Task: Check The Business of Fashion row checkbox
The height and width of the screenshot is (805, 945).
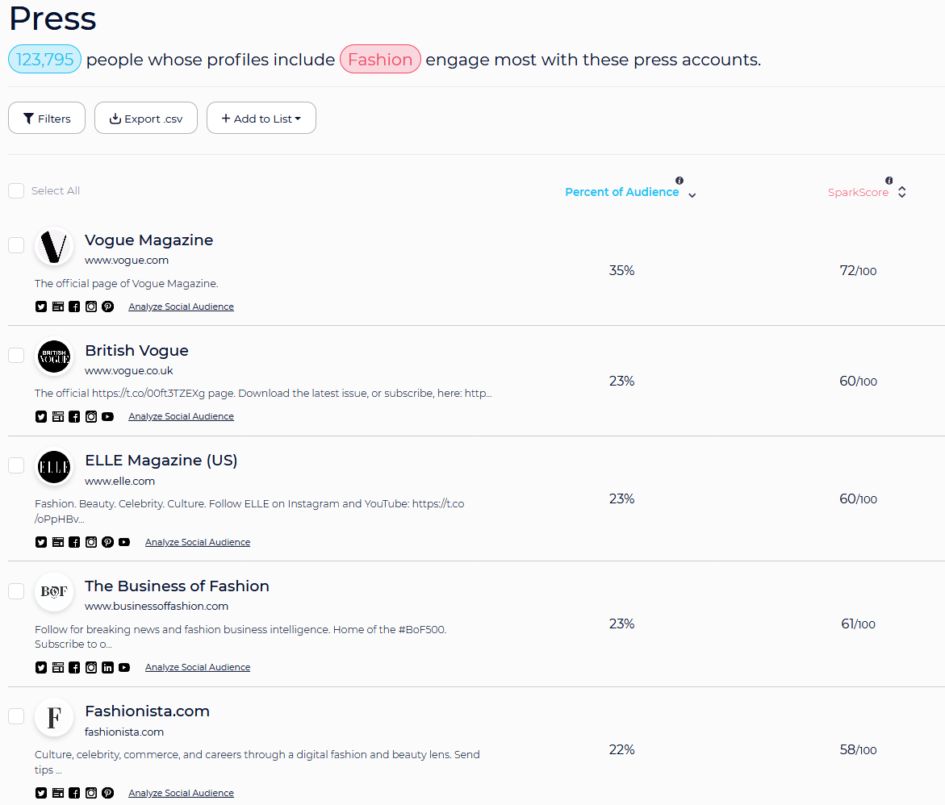Action: pos(16,591)
